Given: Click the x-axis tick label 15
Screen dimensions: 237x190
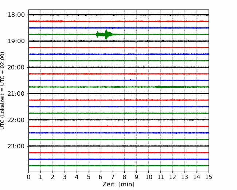Looking at the screenshot, I should [209, 177].
